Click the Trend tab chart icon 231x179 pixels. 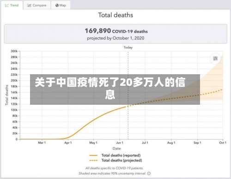click(6, 6)
